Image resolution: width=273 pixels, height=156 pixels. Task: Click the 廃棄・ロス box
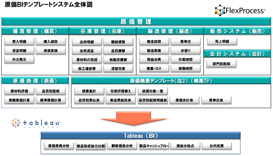(154, 68)
